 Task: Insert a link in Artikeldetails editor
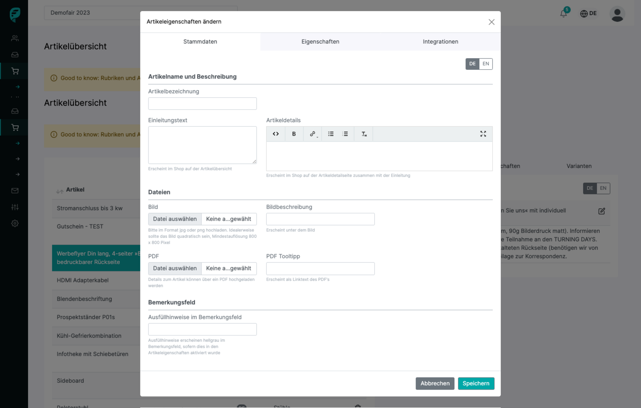coord(313,134)
